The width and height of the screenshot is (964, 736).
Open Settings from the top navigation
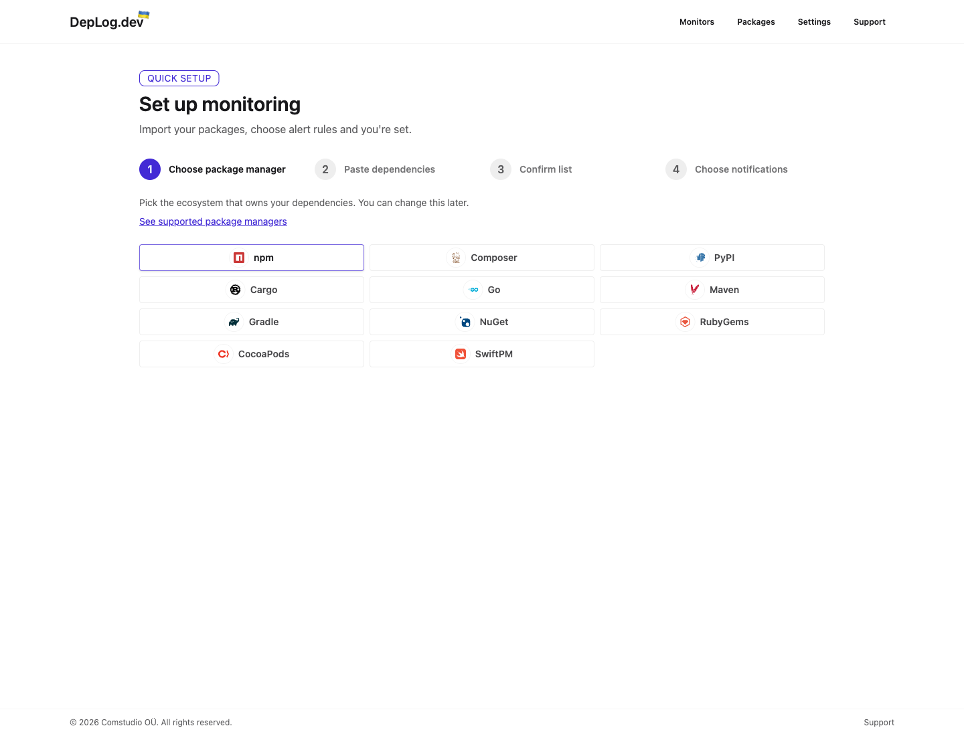click(x=814, y=21)
